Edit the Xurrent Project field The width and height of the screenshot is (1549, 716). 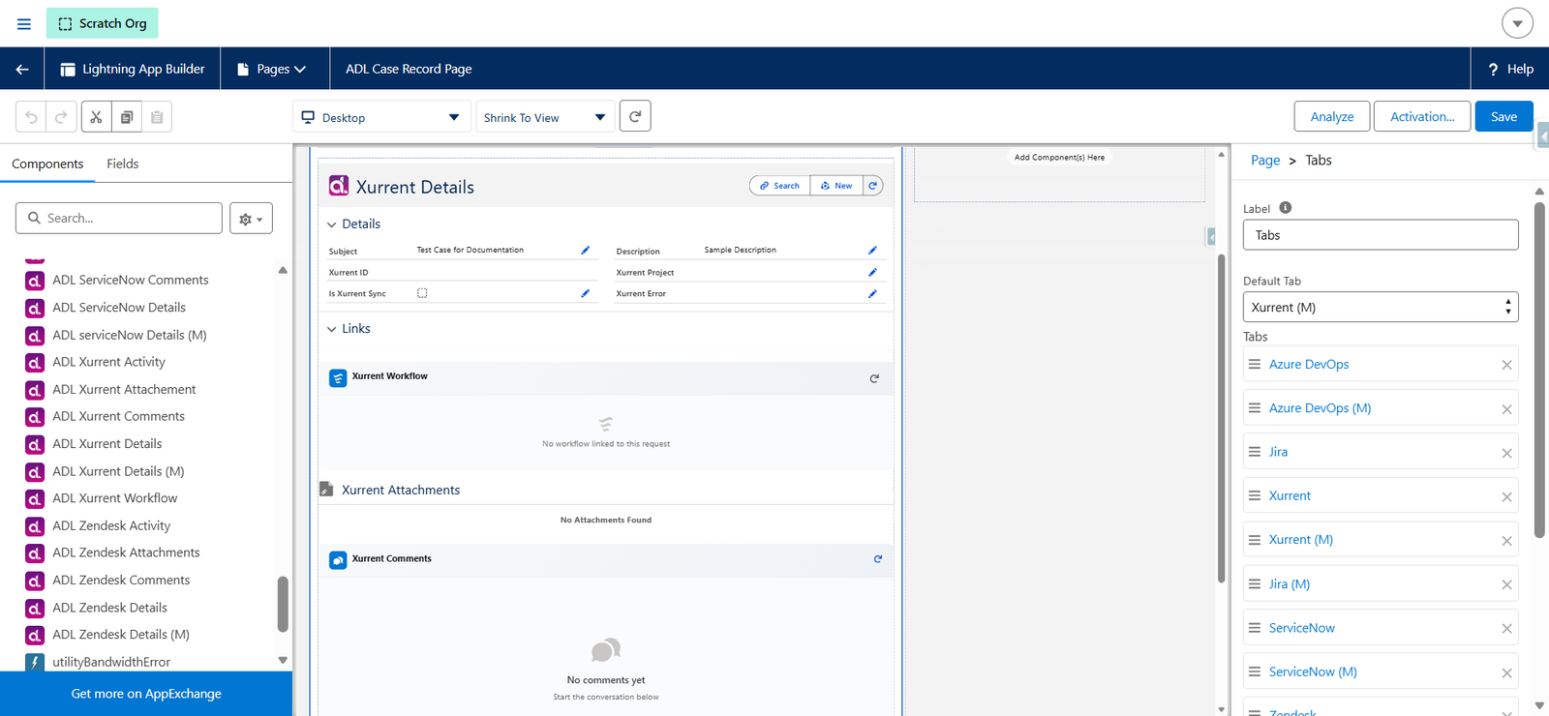point(872,273)
